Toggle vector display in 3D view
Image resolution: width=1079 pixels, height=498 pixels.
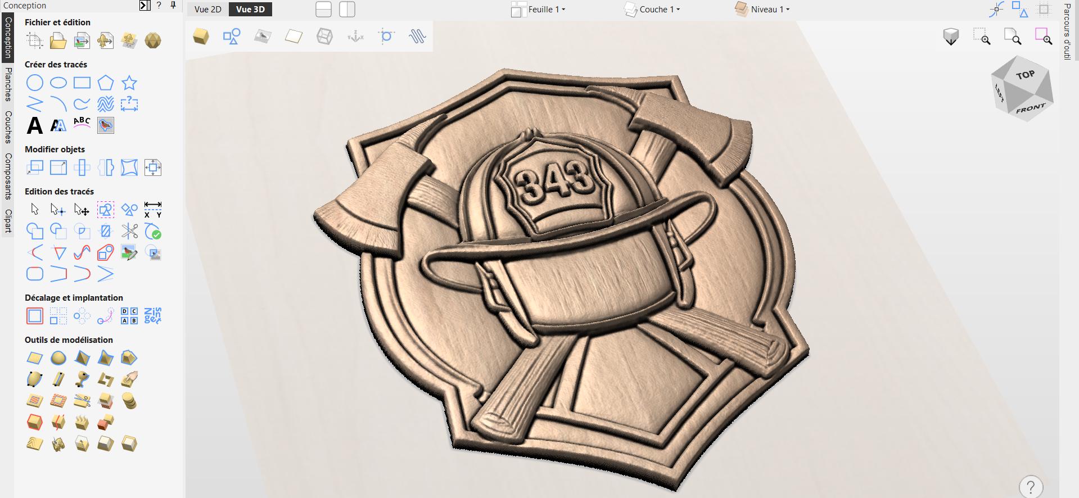[x=232, y=37]
